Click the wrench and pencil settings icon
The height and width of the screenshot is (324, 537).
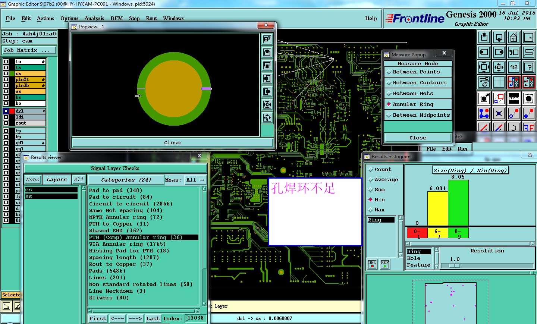(x=484, y=82)
